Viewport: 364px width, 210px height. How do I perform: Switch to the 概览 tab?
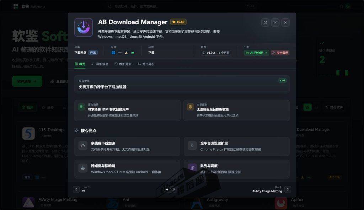click(80, 64)
